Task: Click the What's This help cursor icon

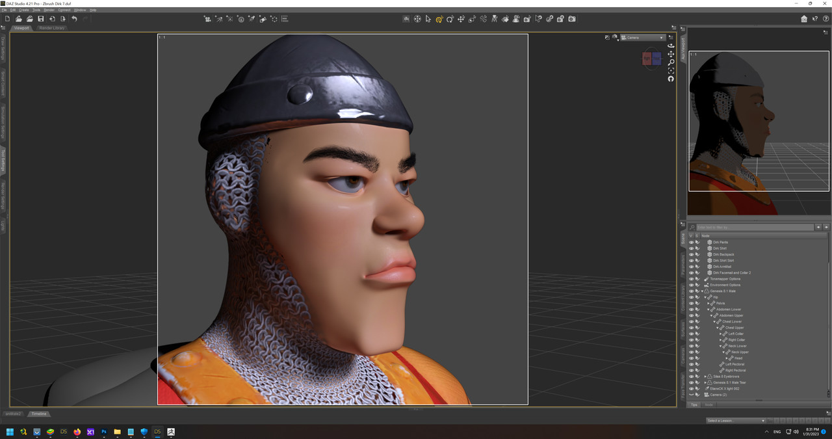Action: tap(815, 19)
